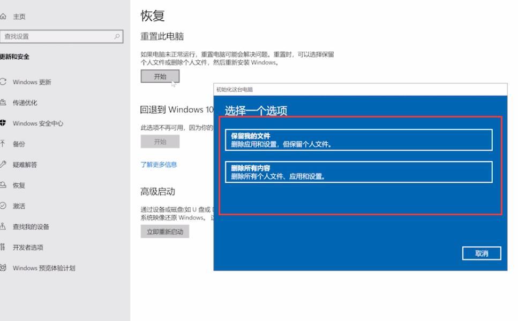Click the 查找我的设备 locator icon
This screenshot has width=518, height=321.
(3, 226)
